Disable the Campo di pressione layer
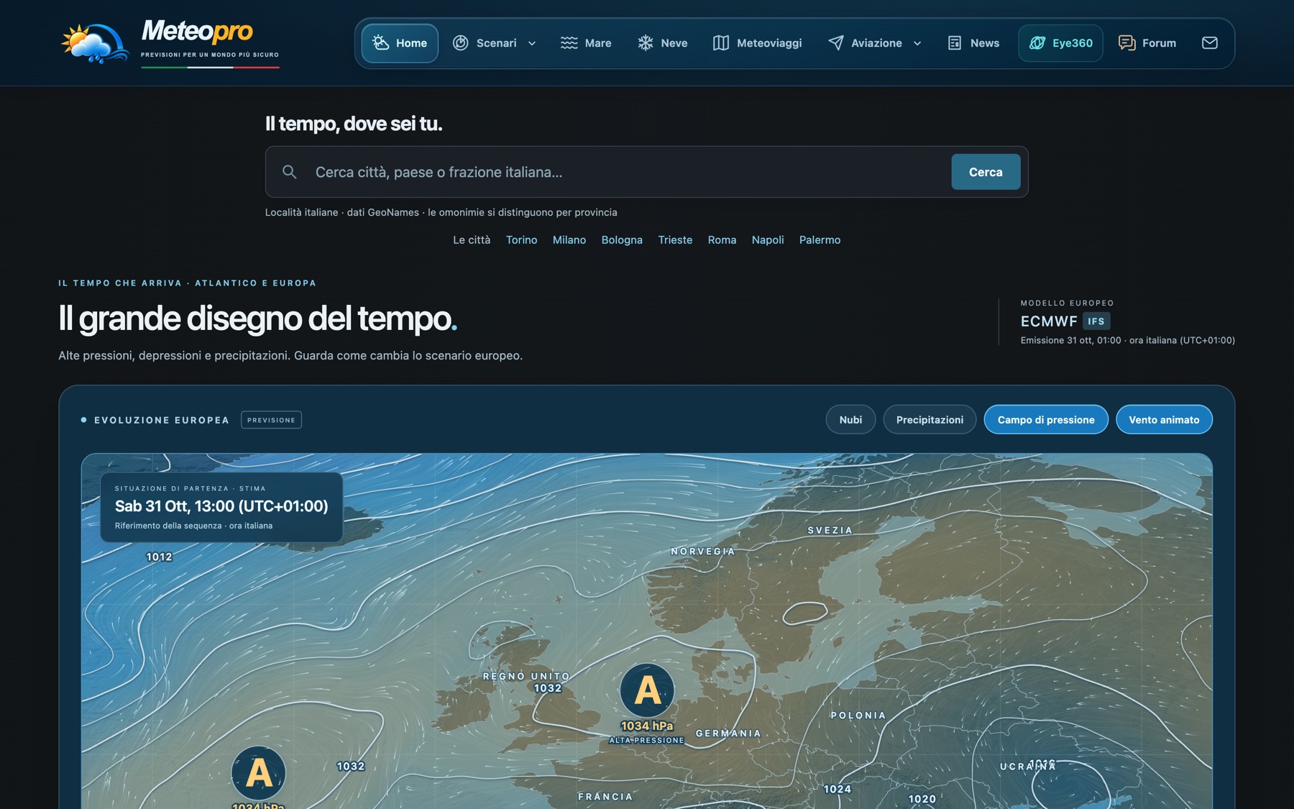The image size is (1294, 809). tap(1046, 420)
